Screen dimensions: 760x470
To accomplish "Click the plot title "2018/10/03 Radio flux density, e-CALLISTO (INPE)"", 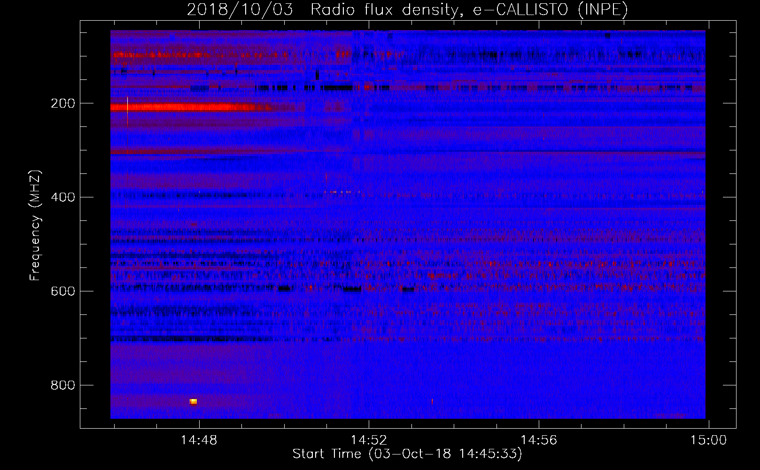I will pos(407,9).
